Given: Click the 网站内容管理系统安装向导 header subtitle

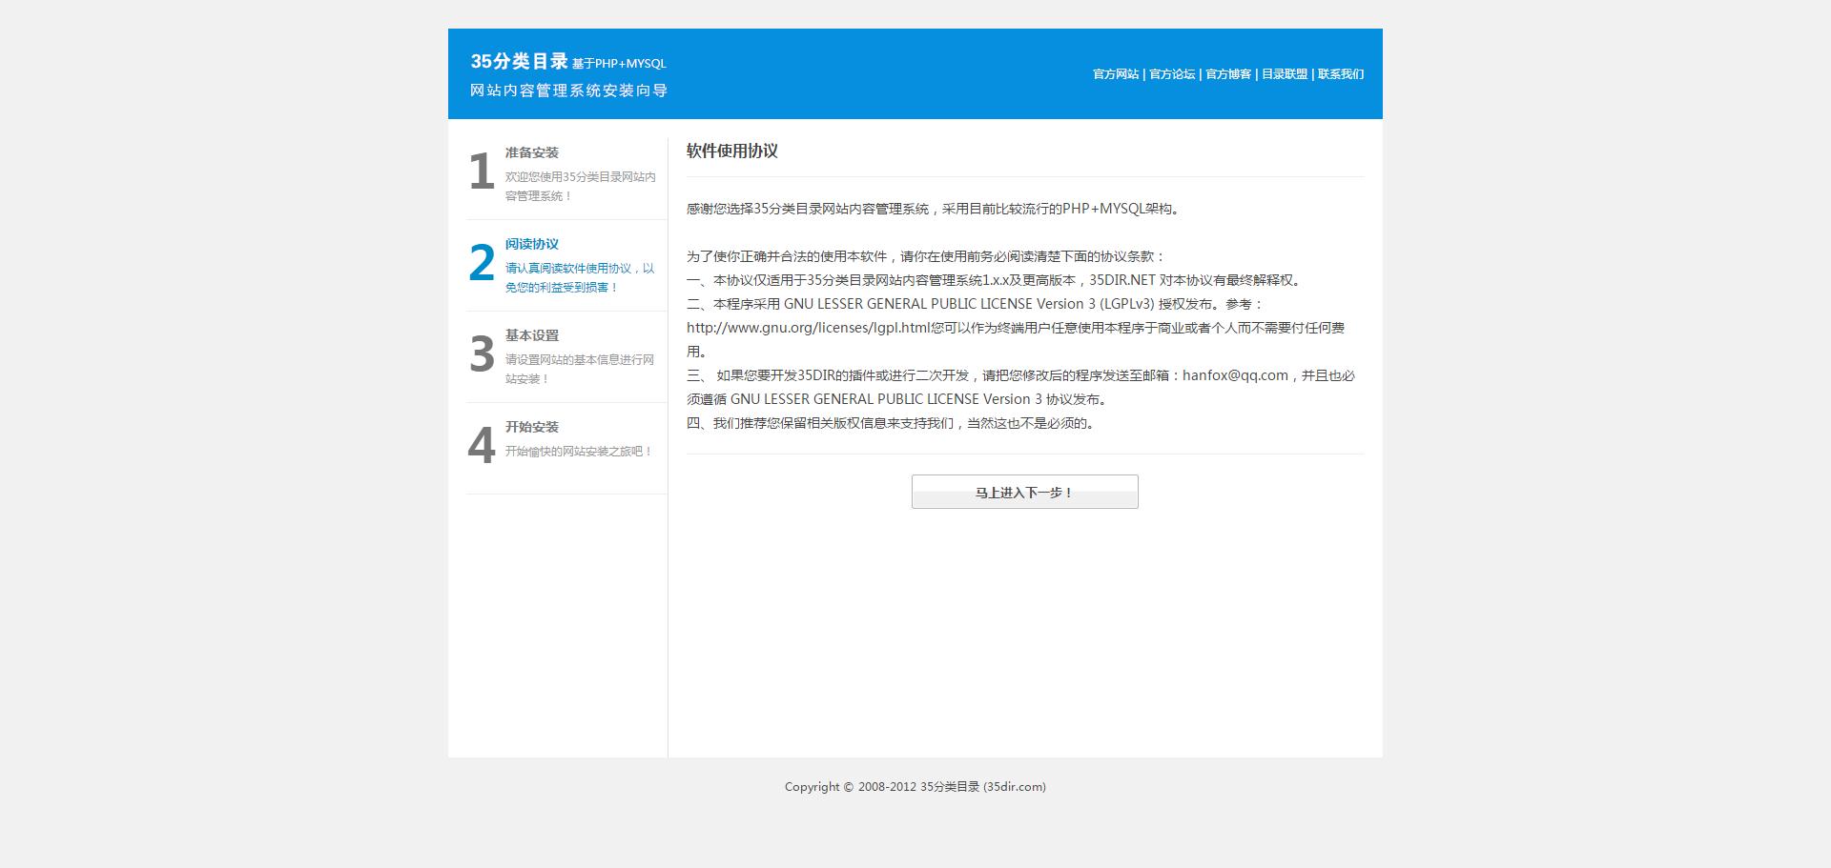Looking at the screenshot, I should click(568, 91).
